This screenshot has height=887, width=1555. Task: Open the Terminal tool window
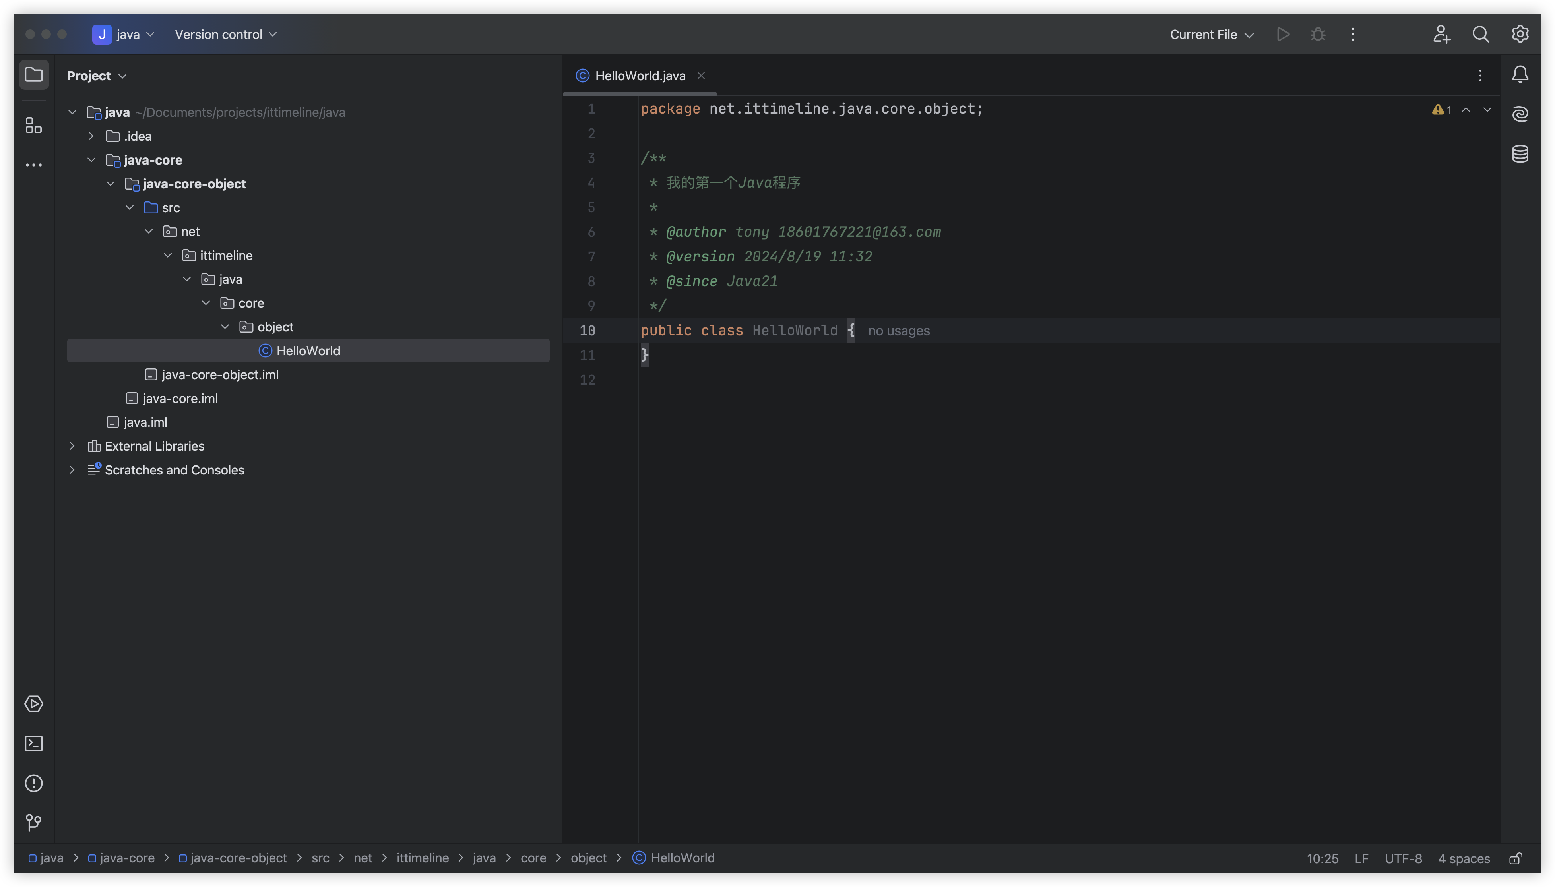click(33, 743)
